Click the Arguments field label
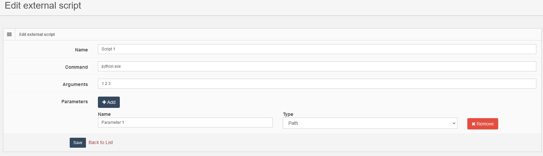 (x=75, y=84)
